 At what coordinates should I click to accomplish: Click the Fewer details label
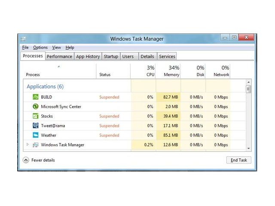(43, 160)
